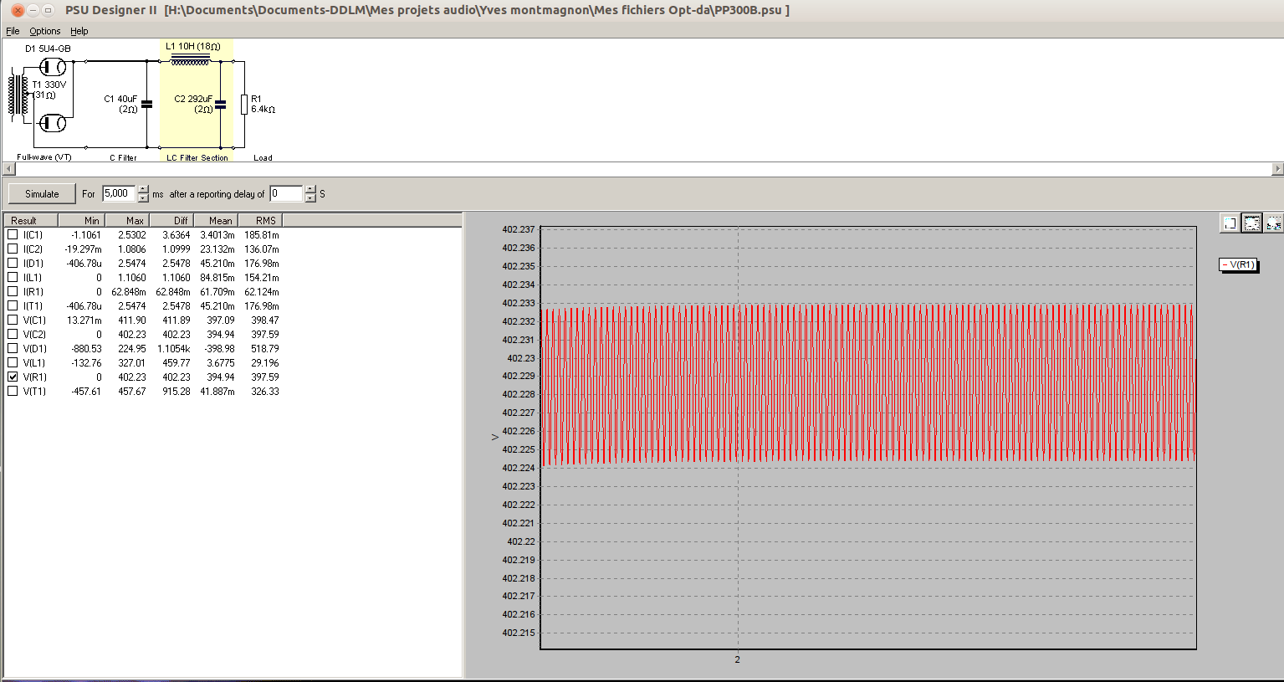The height and width of the screenshot is (682, 1284).
Task: Enable the I(D1) trace checkbox
Action: 13,263
